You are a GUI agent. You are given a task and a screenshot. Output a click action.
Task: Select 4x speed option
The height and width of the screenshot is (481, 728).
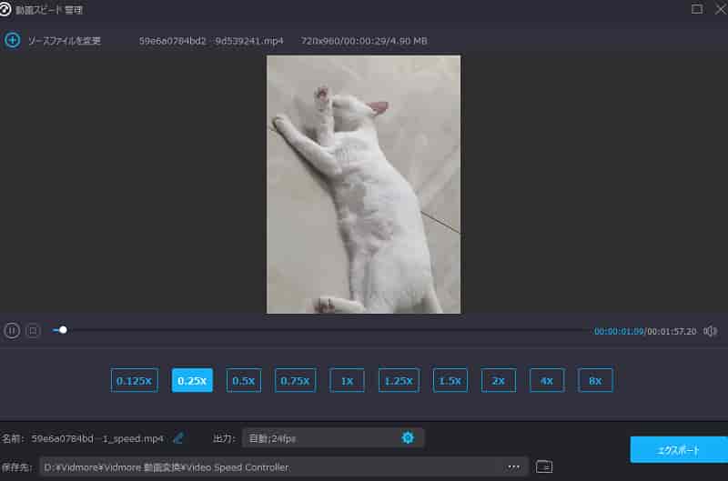547,380
